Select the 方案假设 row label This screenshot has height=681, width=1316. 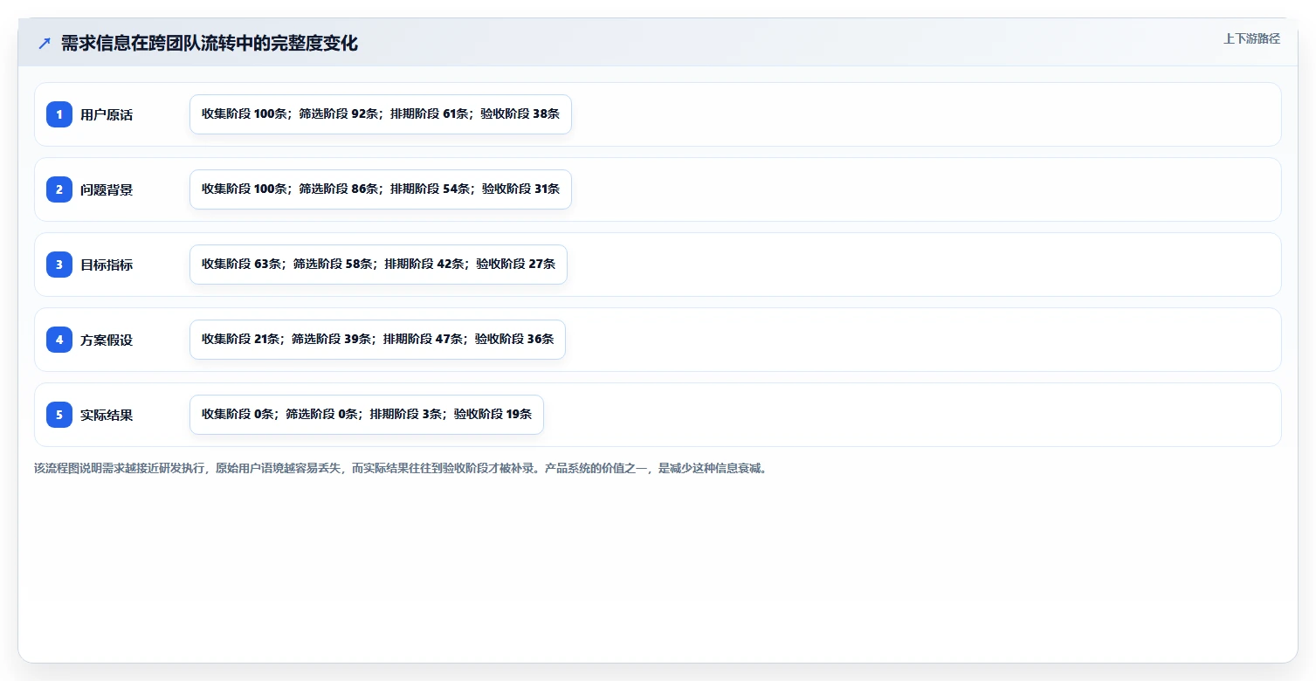[x=107, y=340]
